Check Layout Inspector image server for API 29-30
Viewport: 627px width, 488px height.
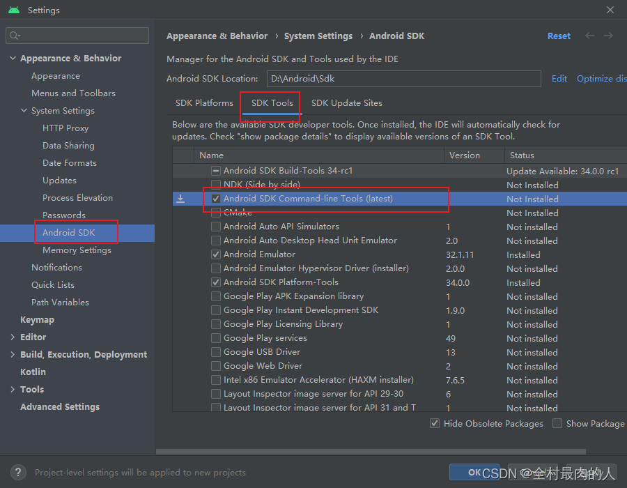click(x=216, y=394)
